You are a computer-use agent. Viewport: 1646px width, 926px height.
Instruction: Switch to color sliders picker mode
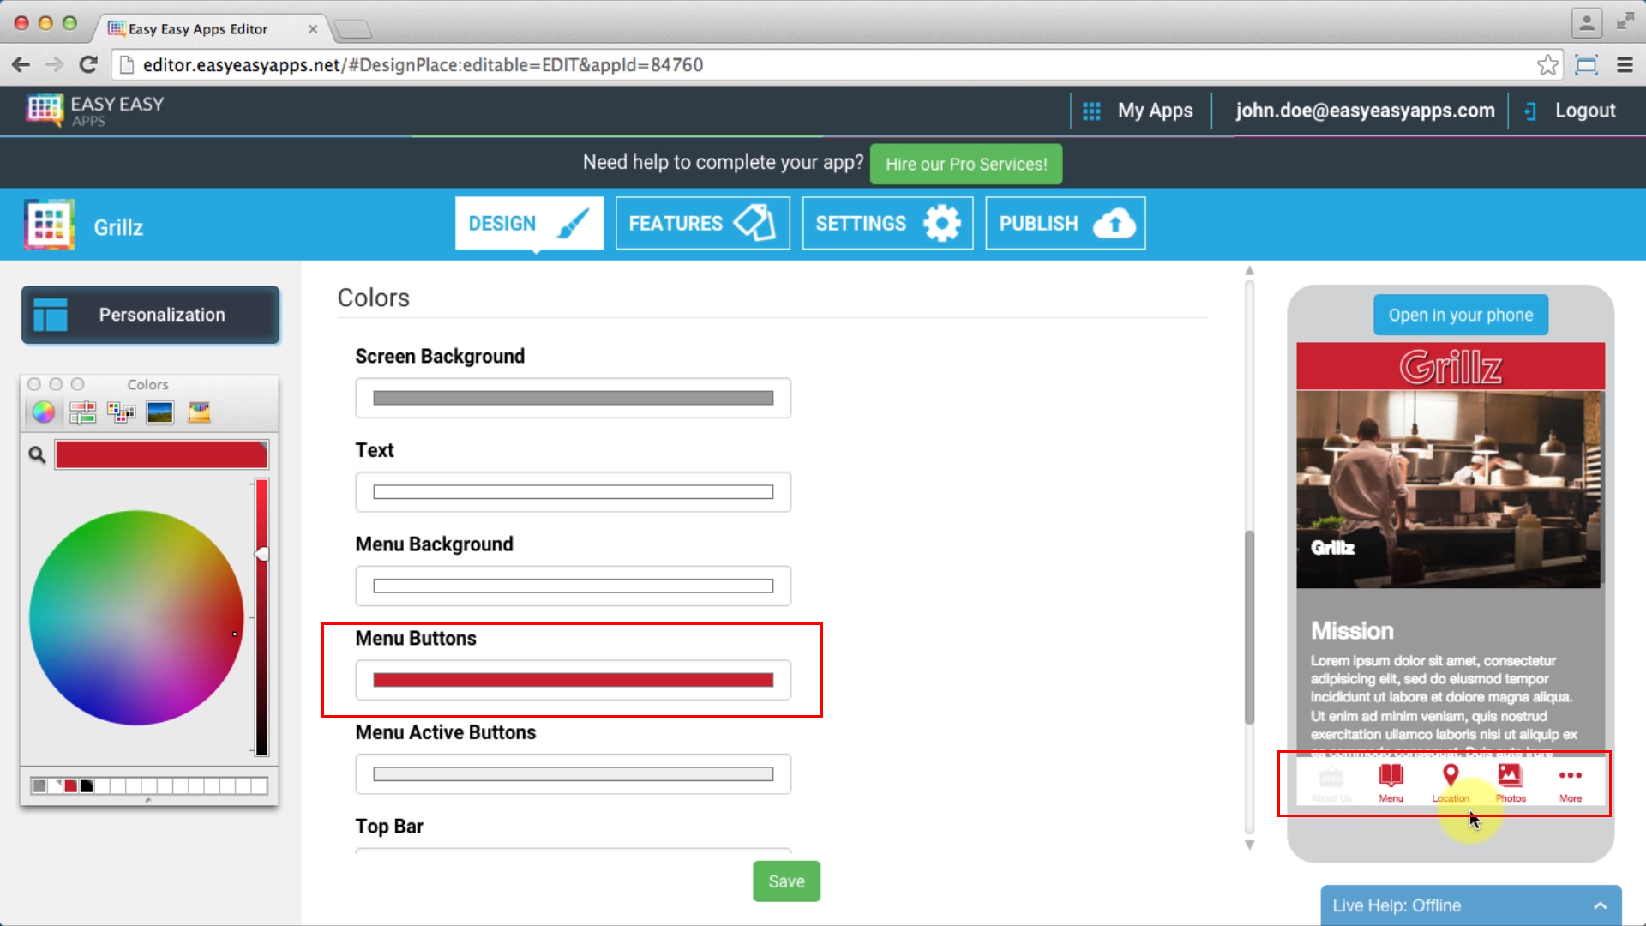(x=82, y=412)
